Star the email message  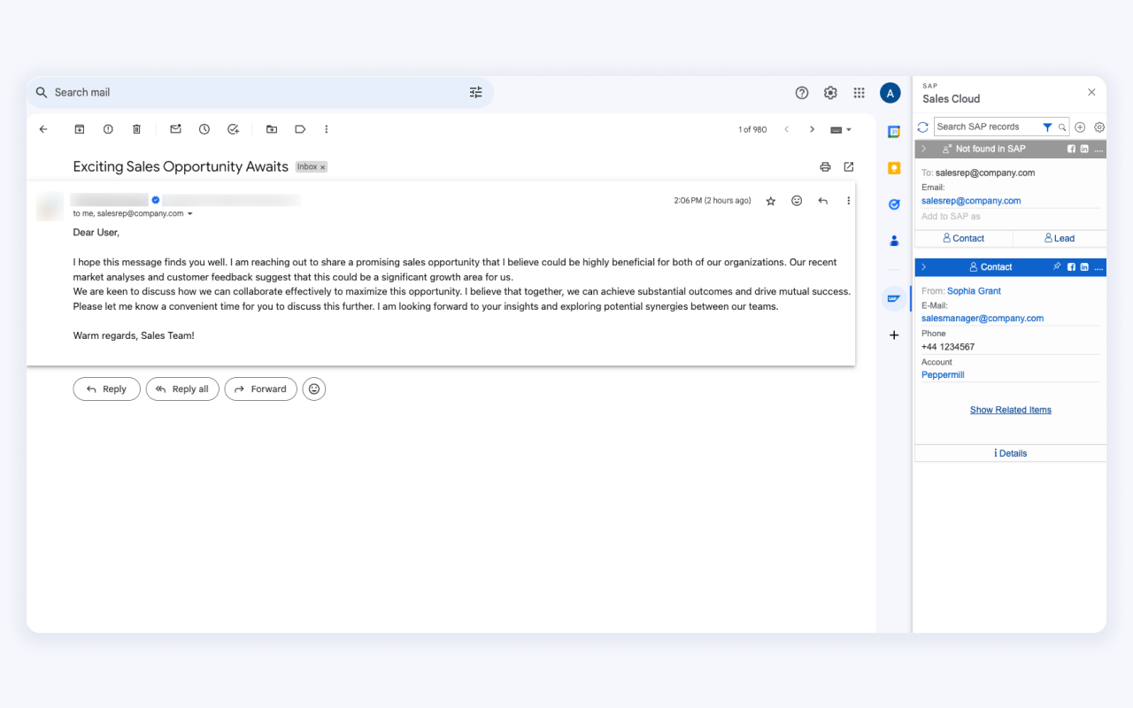point(770,200)
